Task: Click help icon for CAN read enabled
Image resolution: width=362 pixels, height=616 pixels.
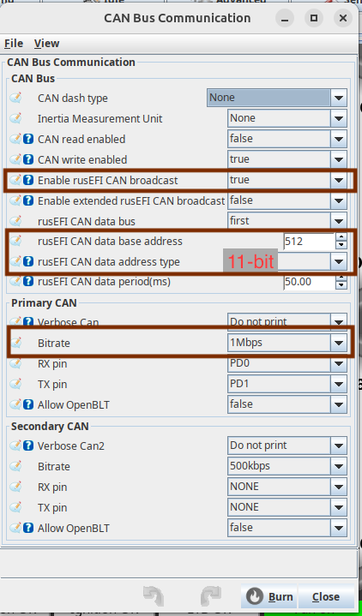Action: point(28,139)
